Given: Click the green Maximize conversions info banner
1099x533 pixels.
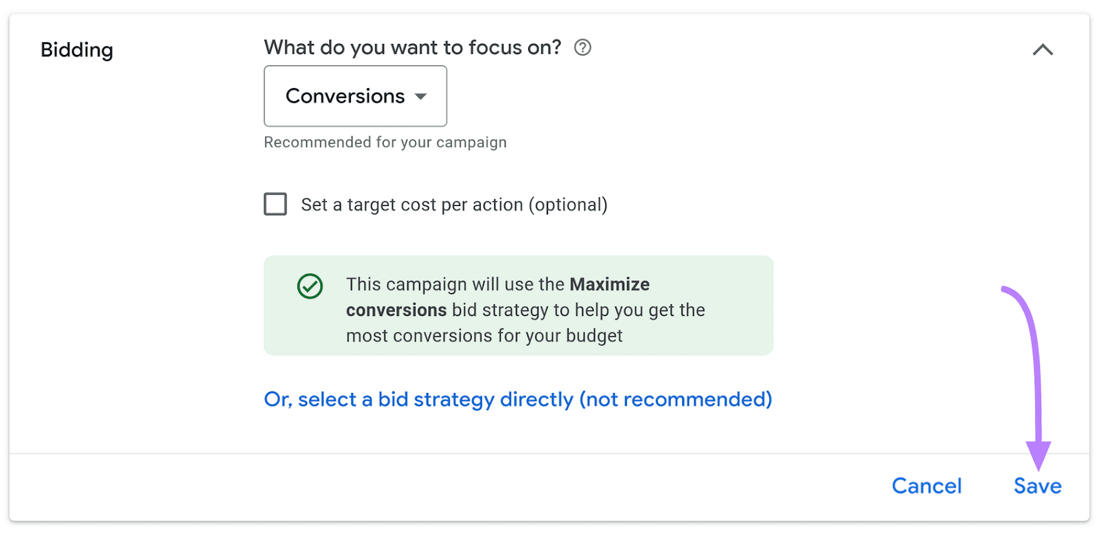Looking at the screenshot, I should click(518, 306).
